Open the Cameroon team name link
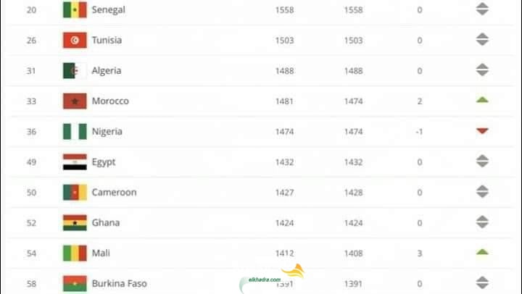This screenshot has width=522, height=294. pyautogui.click(x=115, y=192)
